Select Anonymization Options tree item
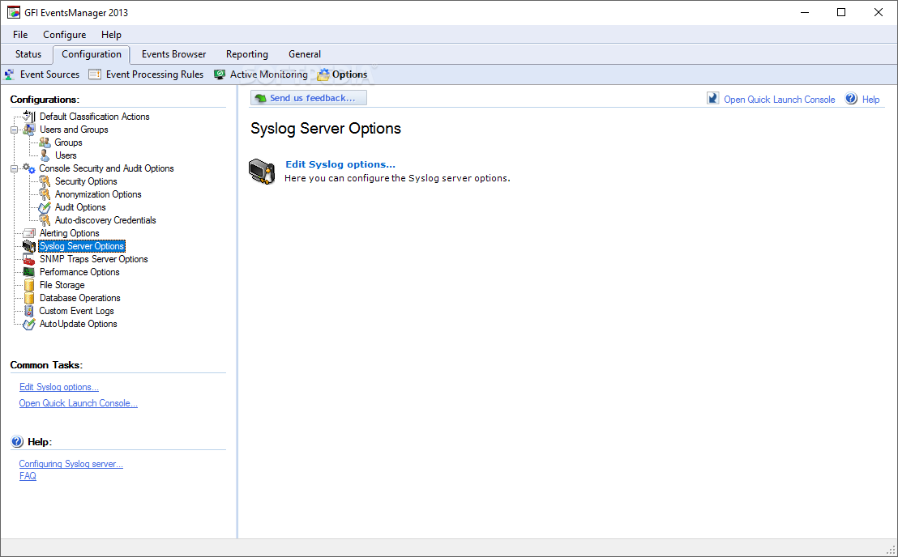 pyautogui.click(x=98, y=194)
